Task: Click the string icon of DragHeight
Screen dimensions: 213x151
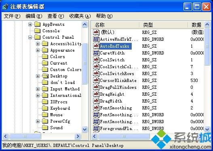Action: tap(96, 94)
